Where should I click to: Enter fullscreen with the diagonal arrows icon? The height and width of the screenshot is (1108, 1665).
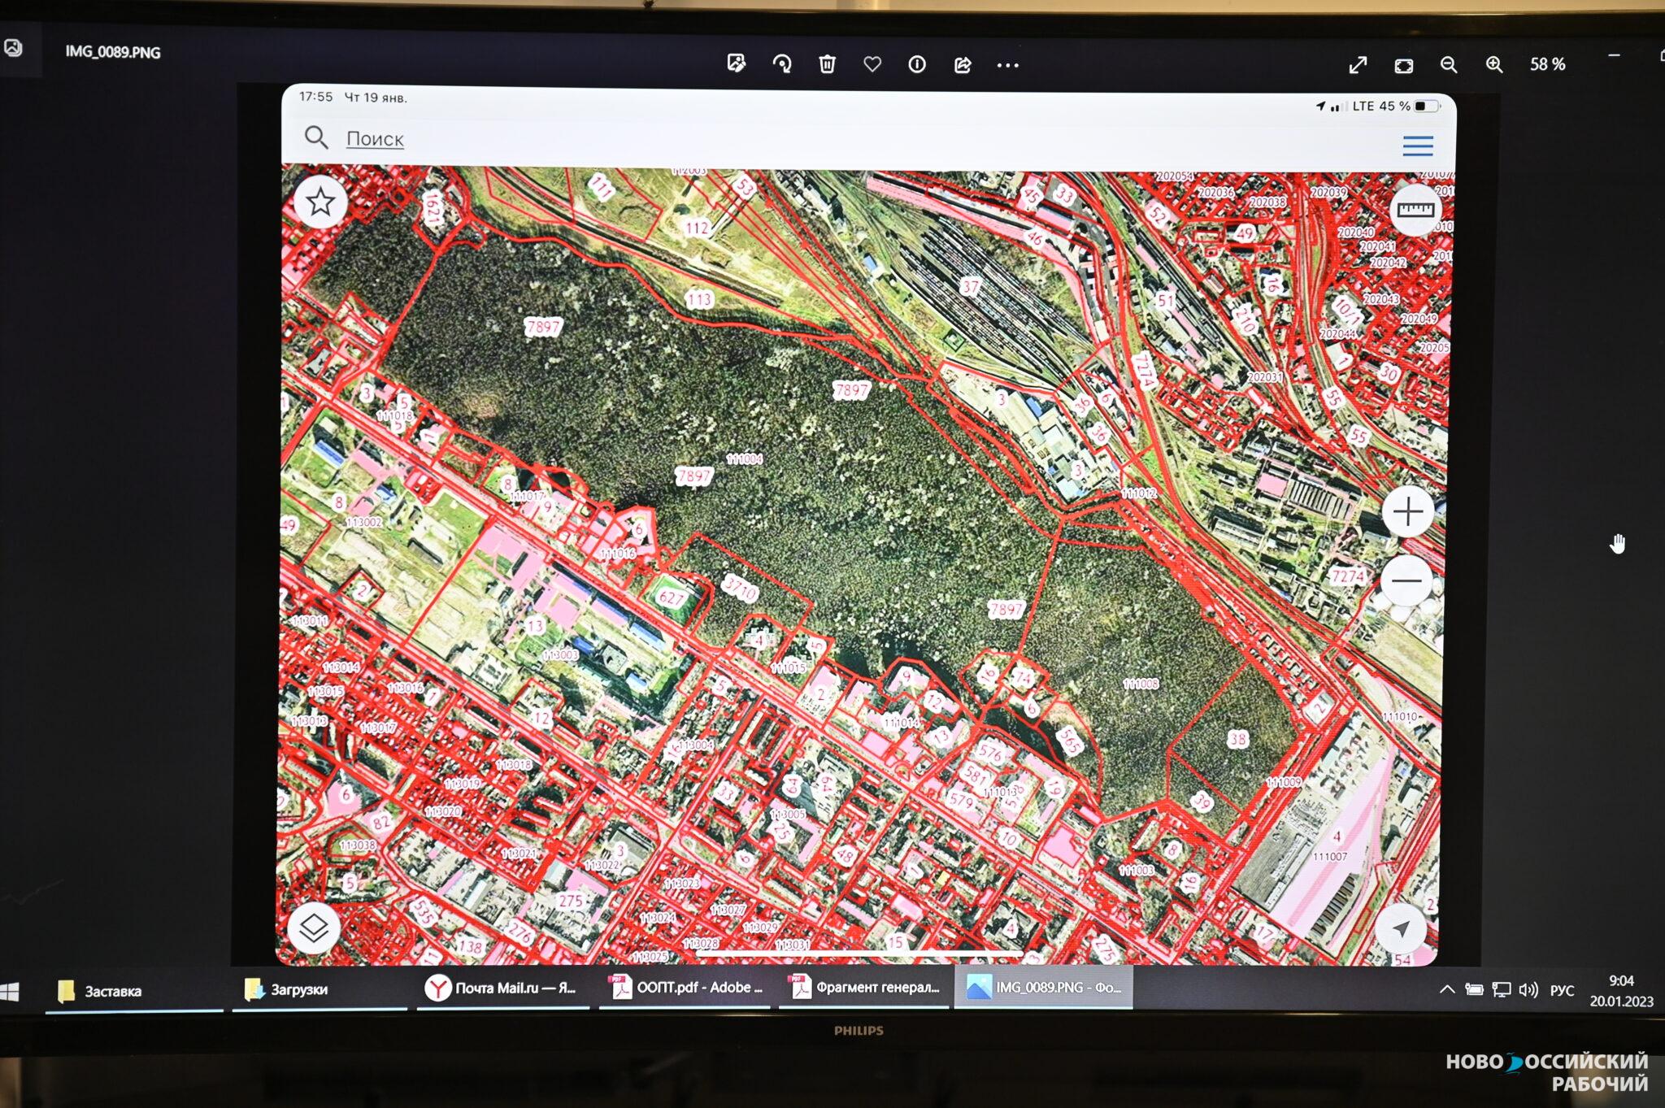click(x=1358, y=65)
